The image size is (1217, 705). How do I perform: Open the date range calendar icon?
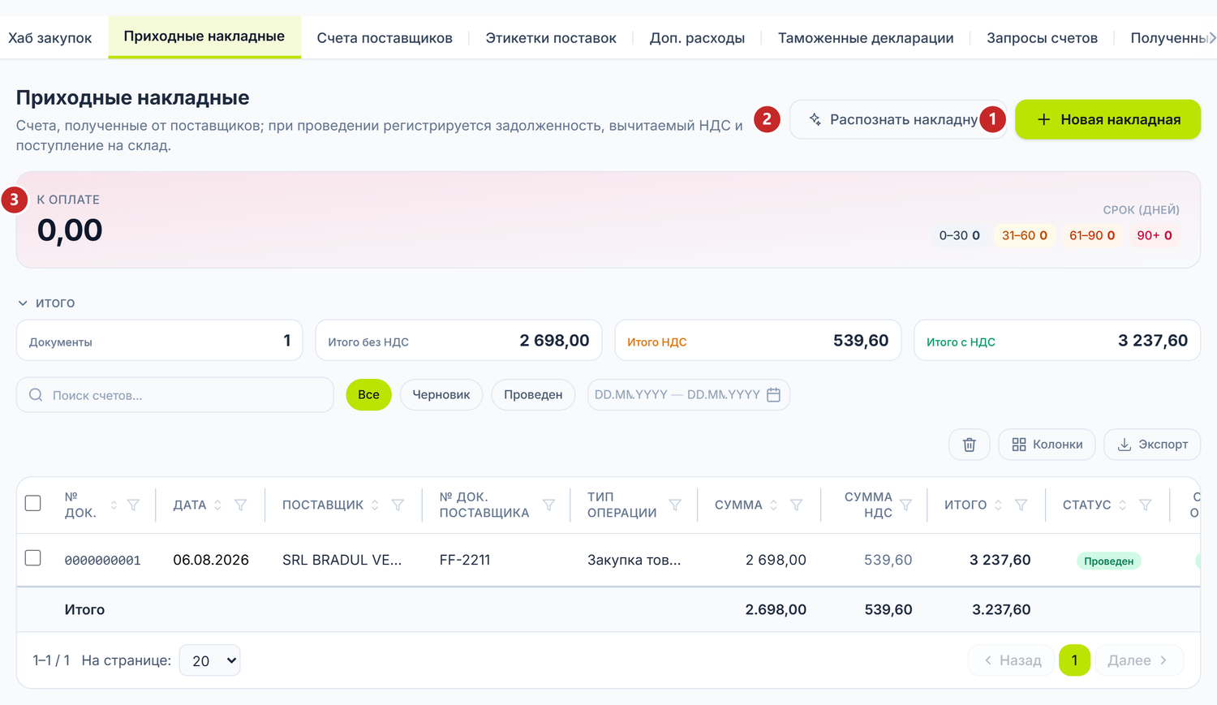773,395
